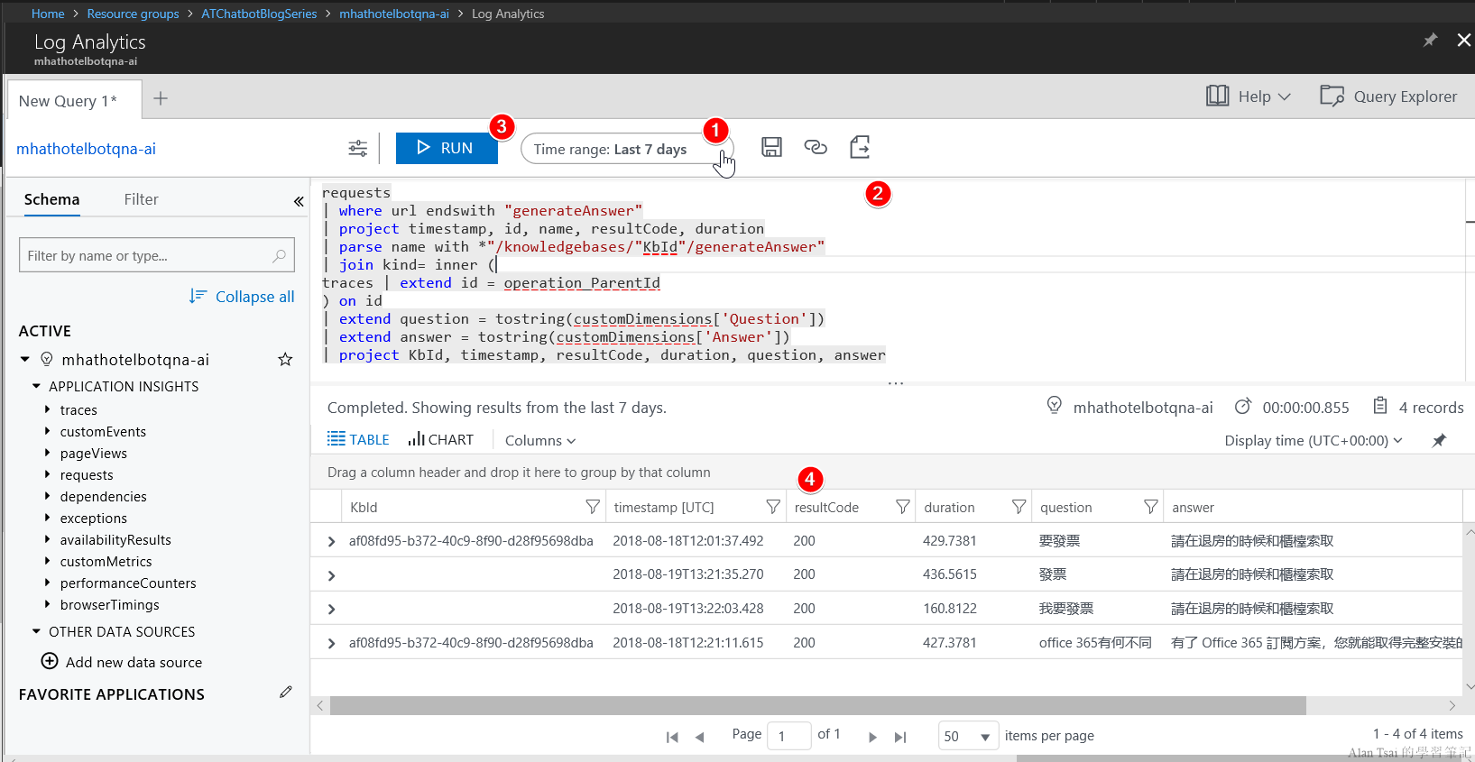
Task: Go to first results page
Action: tap(672, 737)
